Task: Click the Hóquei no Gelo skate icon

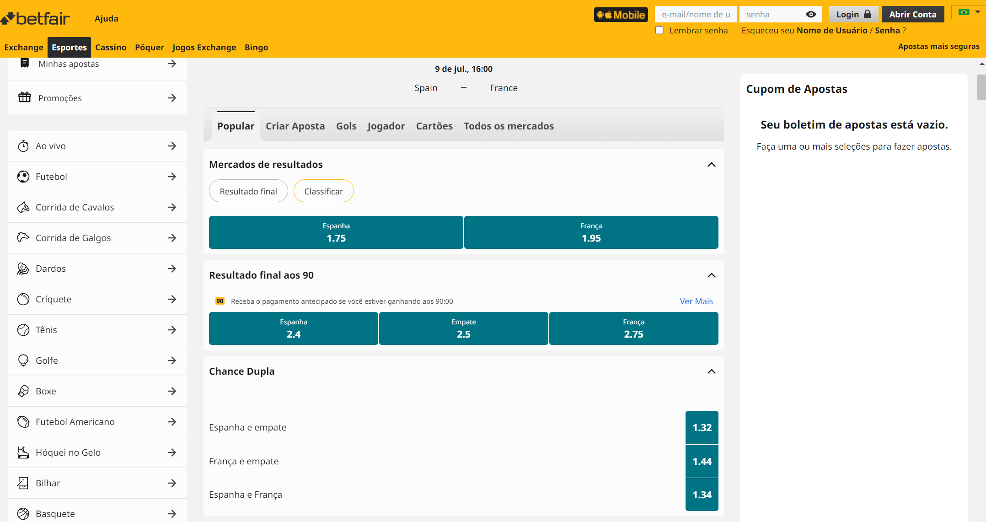Action: [x=23, y=452]
